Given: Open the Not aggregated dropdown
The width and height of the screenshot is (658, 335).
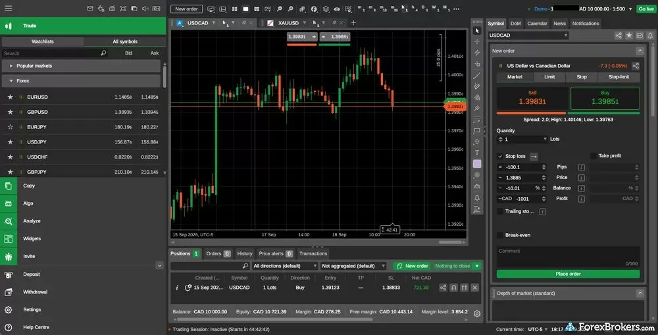Looking at the screenshot, I should [x=353, y=266].
